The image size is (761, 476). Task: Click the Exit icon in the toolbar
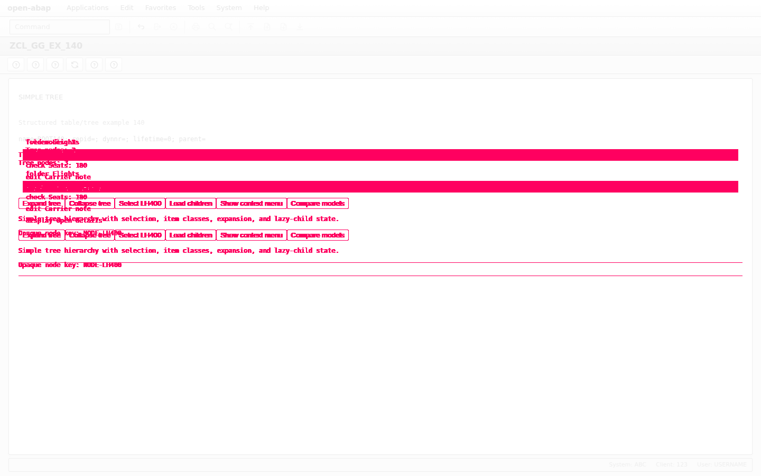157,27
